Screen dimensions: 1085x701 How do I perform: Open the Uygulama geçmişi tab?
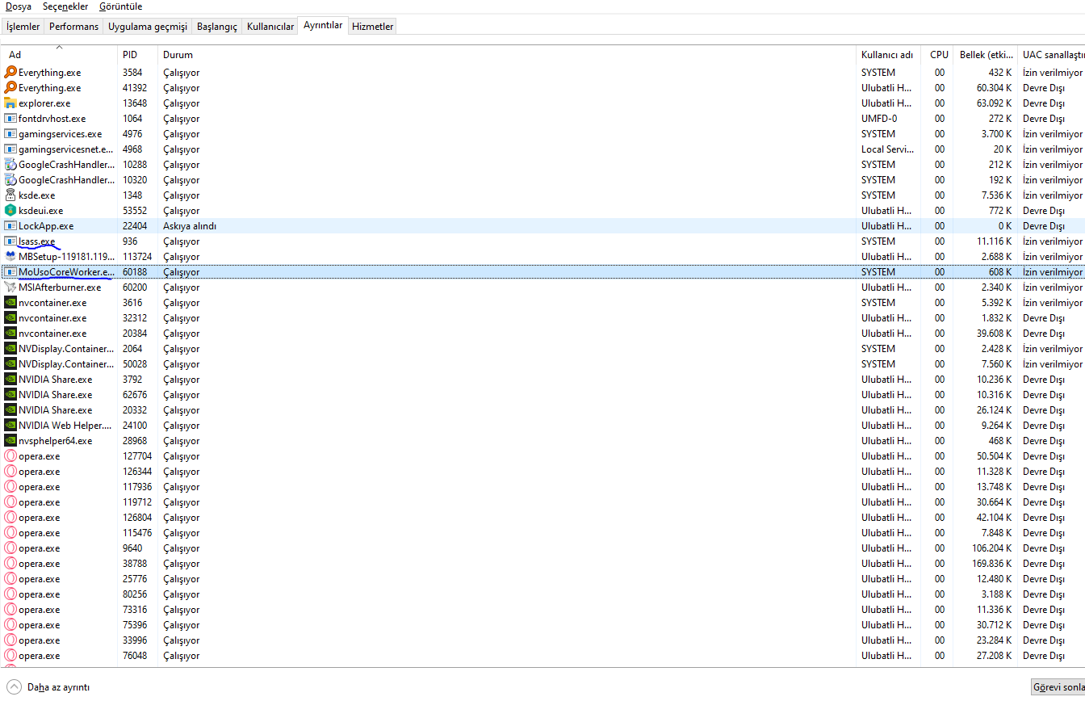(148, 27)
